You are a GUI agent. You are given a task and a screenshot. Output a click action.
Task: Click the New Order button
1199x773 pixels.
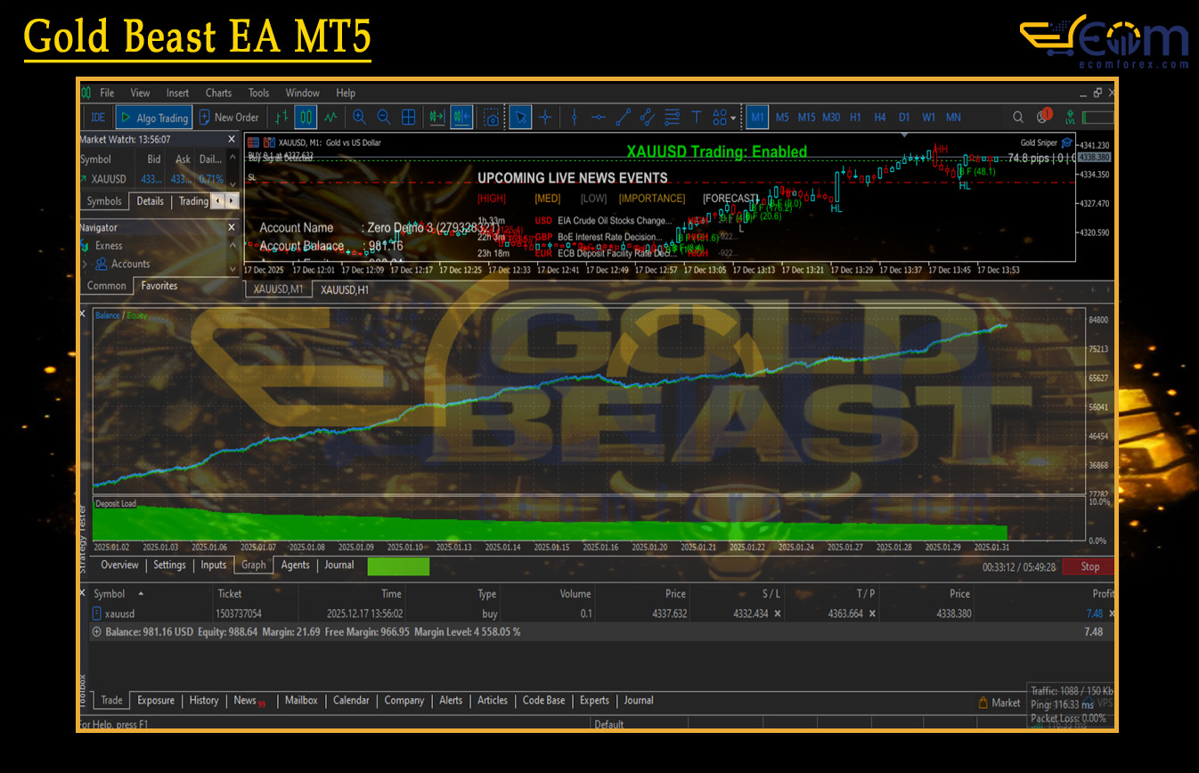pyautogui.click(x=229, y=117)
